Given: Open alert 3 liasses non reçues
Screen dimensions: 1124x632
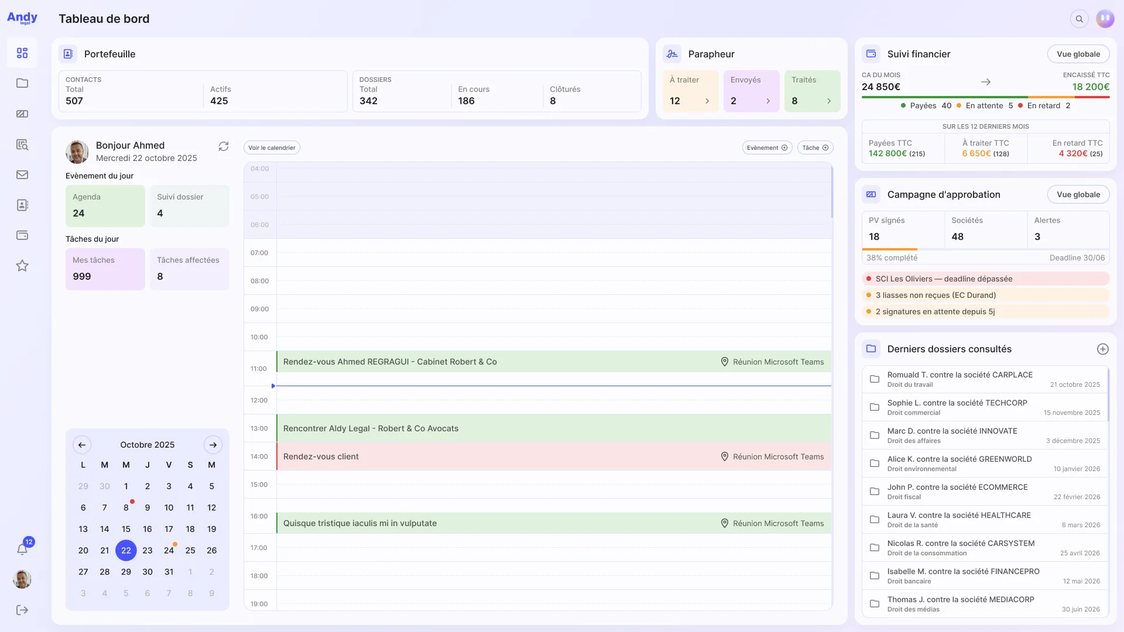Looking at the screenshot, I should [x=986, y=295].
